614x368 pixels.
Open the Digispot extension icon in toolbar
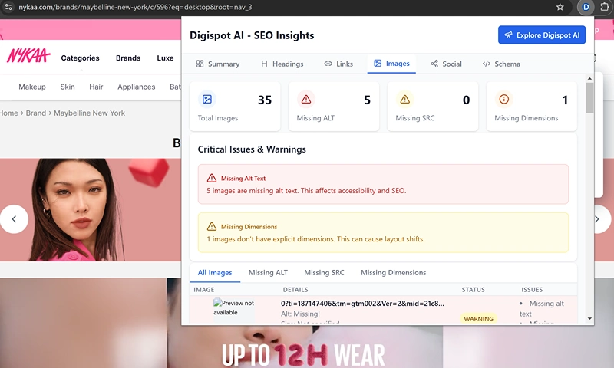click(x=586, y=7)
